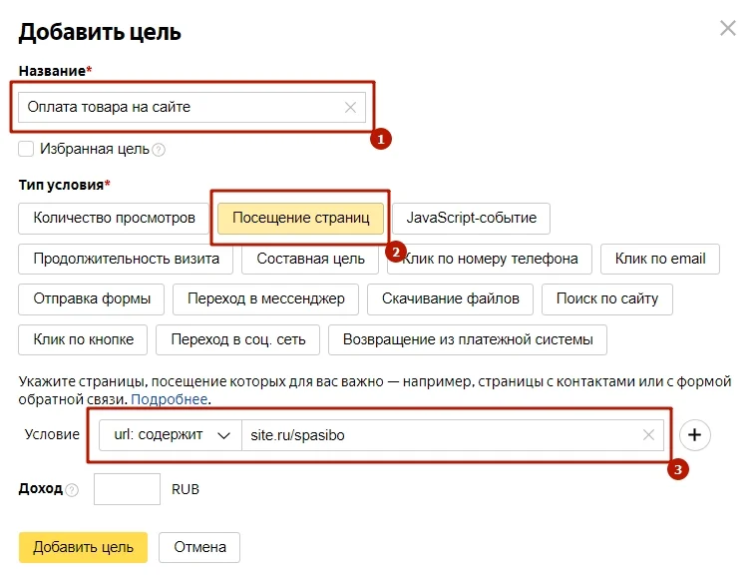Select the Посещение страниц condition type
This screenshot has height=581, width=755.
pyautogui.click(x=300, y=218)
